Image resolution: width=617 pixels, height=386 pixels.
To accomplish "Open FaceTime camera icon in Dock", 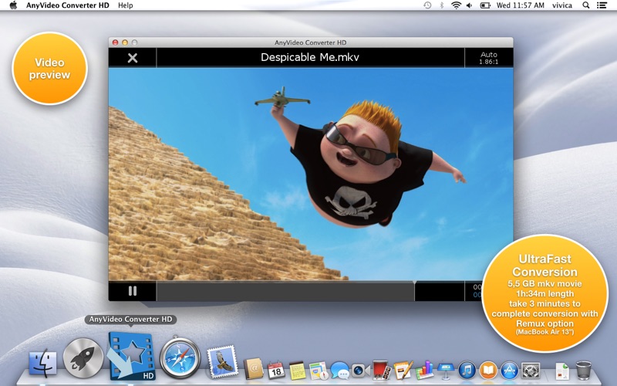I will click(360, 371).
